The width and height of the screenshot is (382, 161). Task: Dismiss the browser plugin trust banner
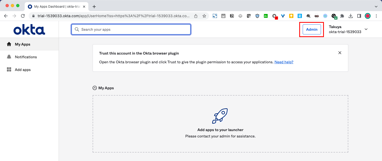[x=340, y=53]
